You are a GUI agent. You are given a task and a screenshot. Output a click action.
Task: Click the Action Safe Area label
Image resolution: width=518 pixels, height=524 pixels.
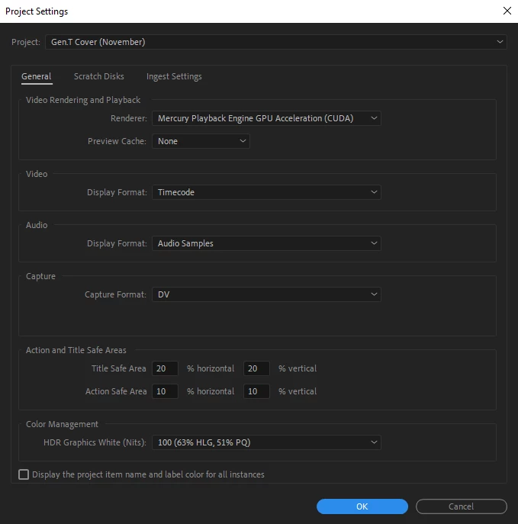click(x=116, y=391)
